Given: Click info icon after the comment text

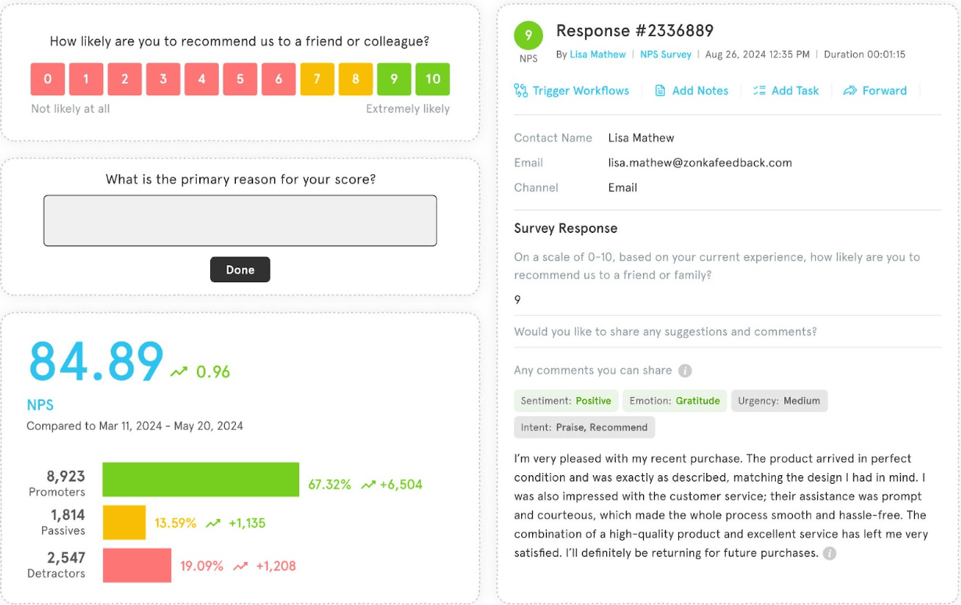Looking at the screenshot, I should click(830, 553).
